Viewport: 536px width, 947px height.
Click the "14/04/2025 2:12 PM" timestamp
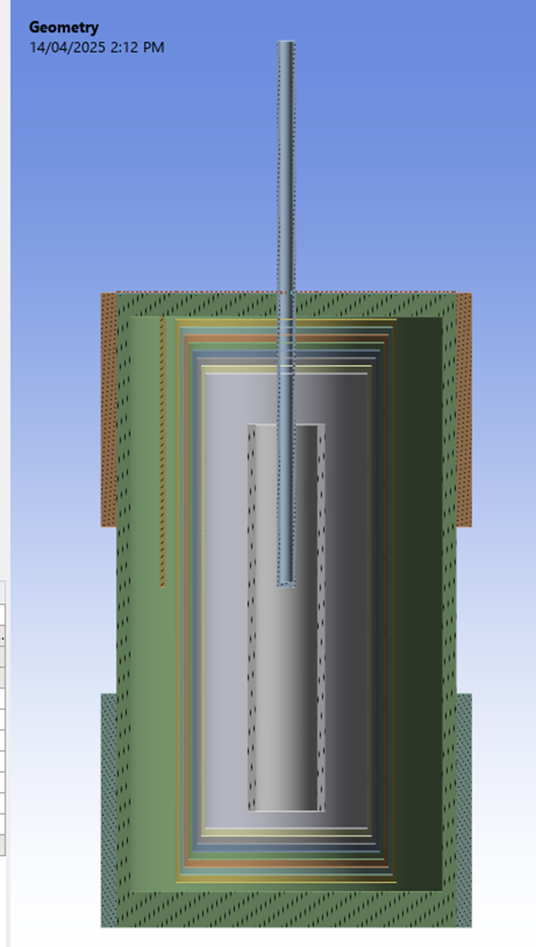(97, 47)
